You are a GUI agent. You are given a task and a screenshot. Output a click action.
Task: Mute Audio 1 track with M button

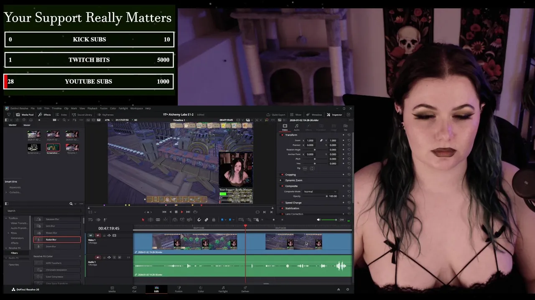120,257
